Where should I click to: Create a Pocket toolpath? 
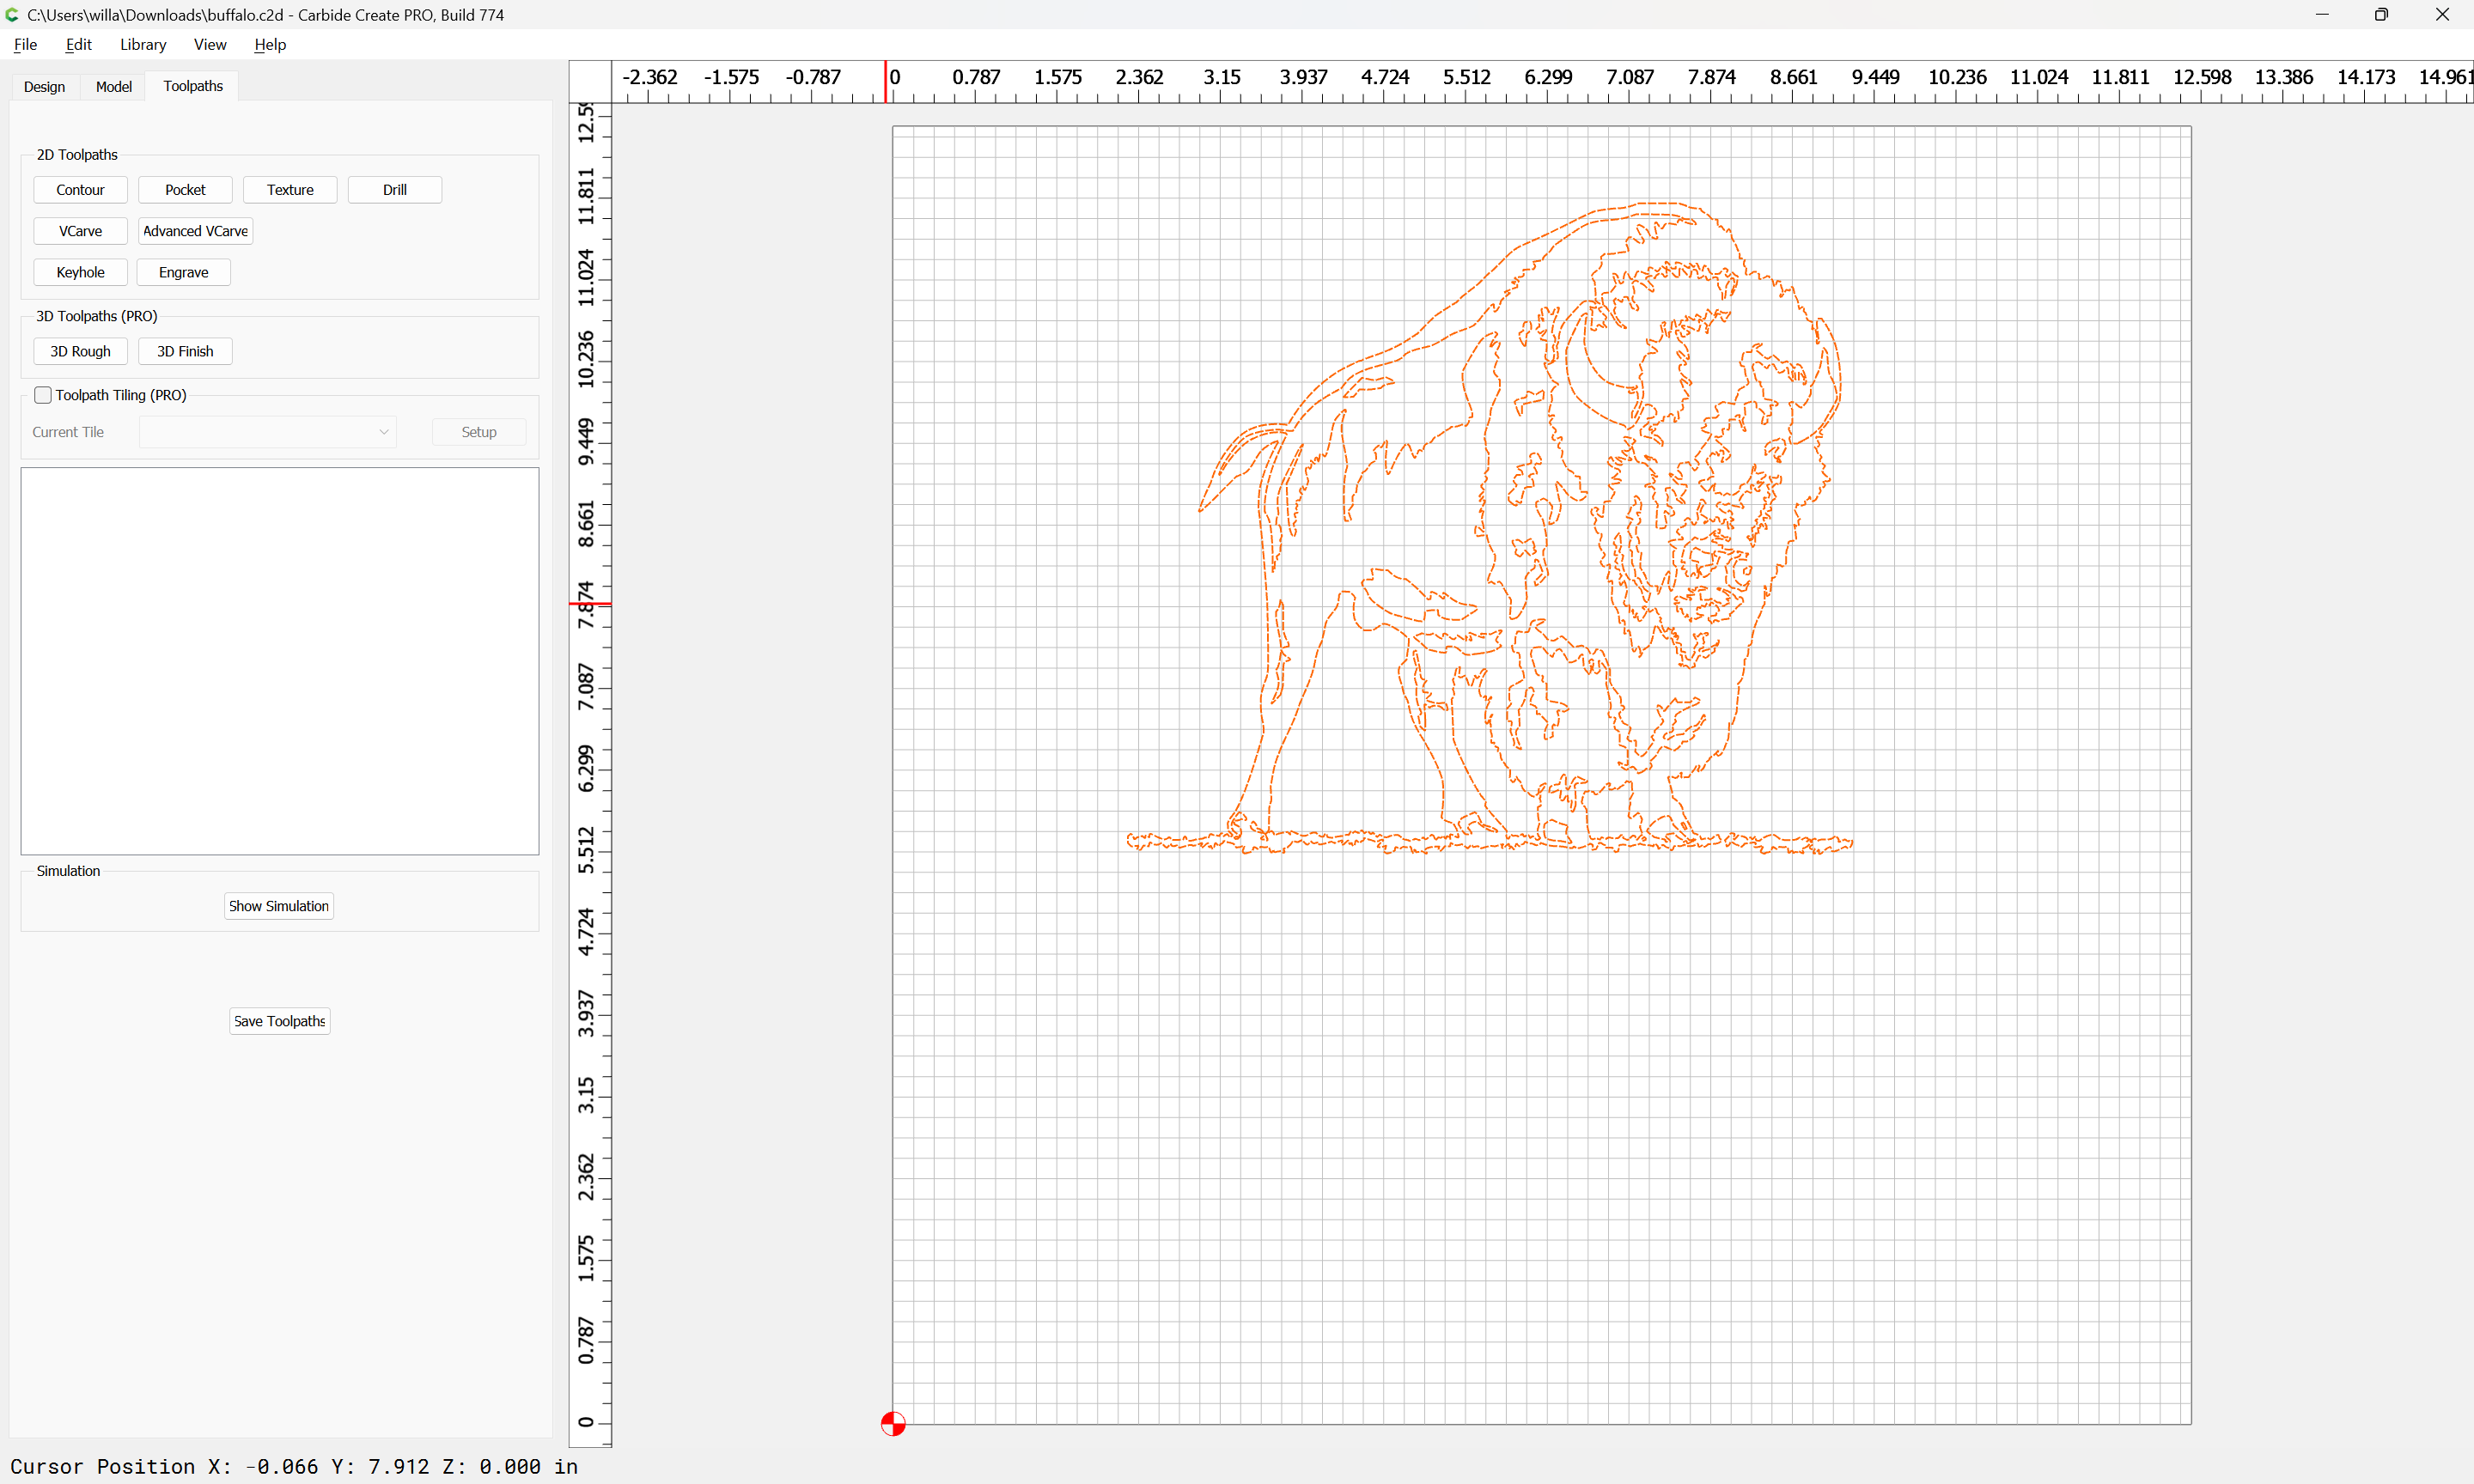185,190
